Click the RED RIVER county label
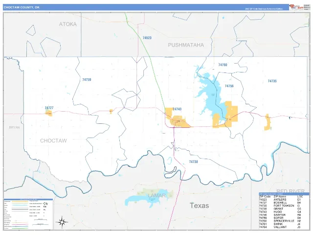This screenshot has width=313, height=235. (291, 191)
